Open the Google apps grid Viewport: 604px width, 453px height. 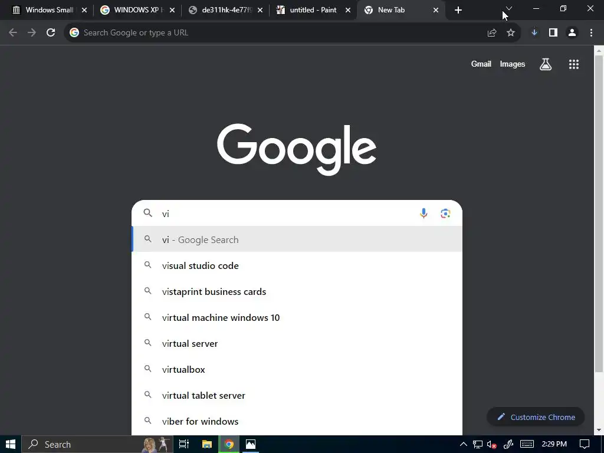pos(574,64)
